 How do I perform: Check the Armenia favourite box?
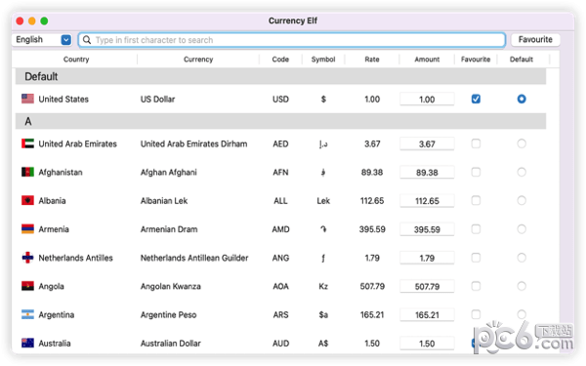pos(476,229)
